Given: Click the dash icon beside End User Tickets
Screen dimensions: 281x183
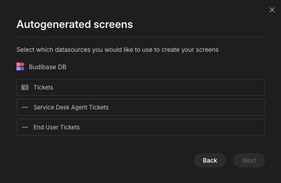Looking at the screenshot, I should click(25, 127).
